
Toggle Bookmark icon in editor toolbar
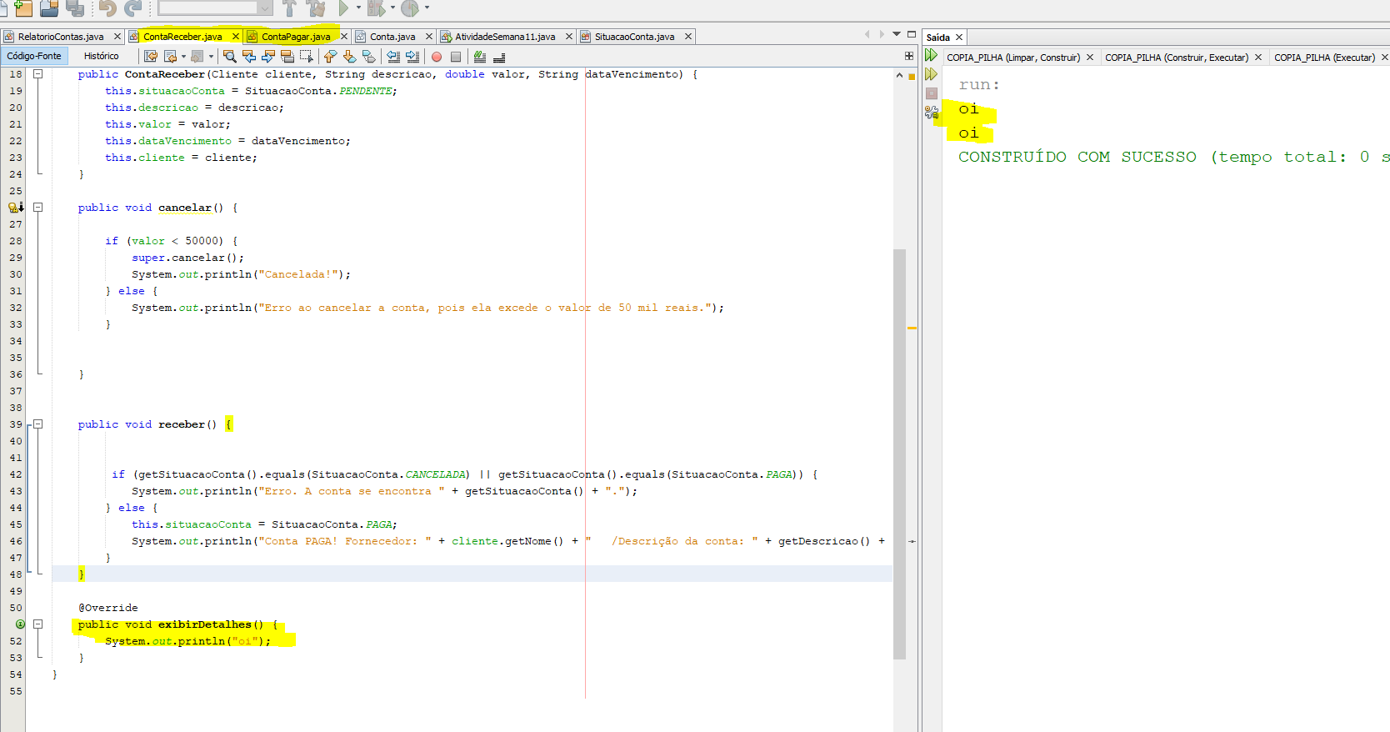tap(369, 57)
